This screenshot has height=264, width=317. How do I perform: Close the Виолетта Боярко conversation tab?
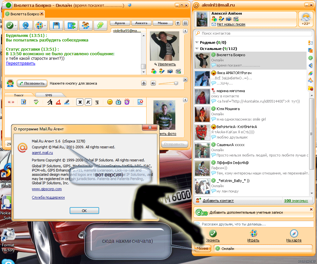[x=42, y=13]
